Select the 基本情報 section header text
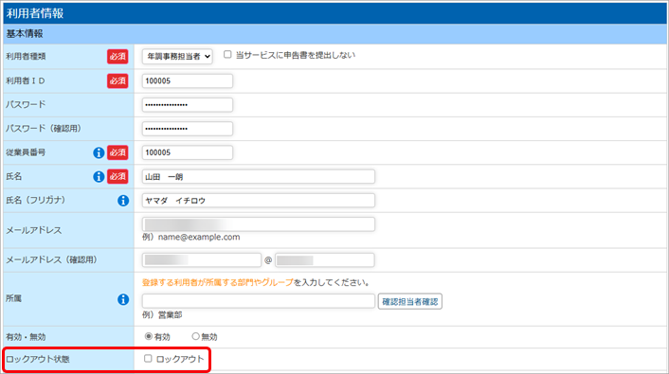 (25, 34)
